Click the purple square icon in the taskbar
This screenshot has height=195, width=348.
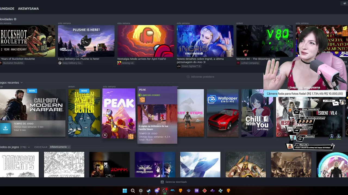tap(197, 191)
